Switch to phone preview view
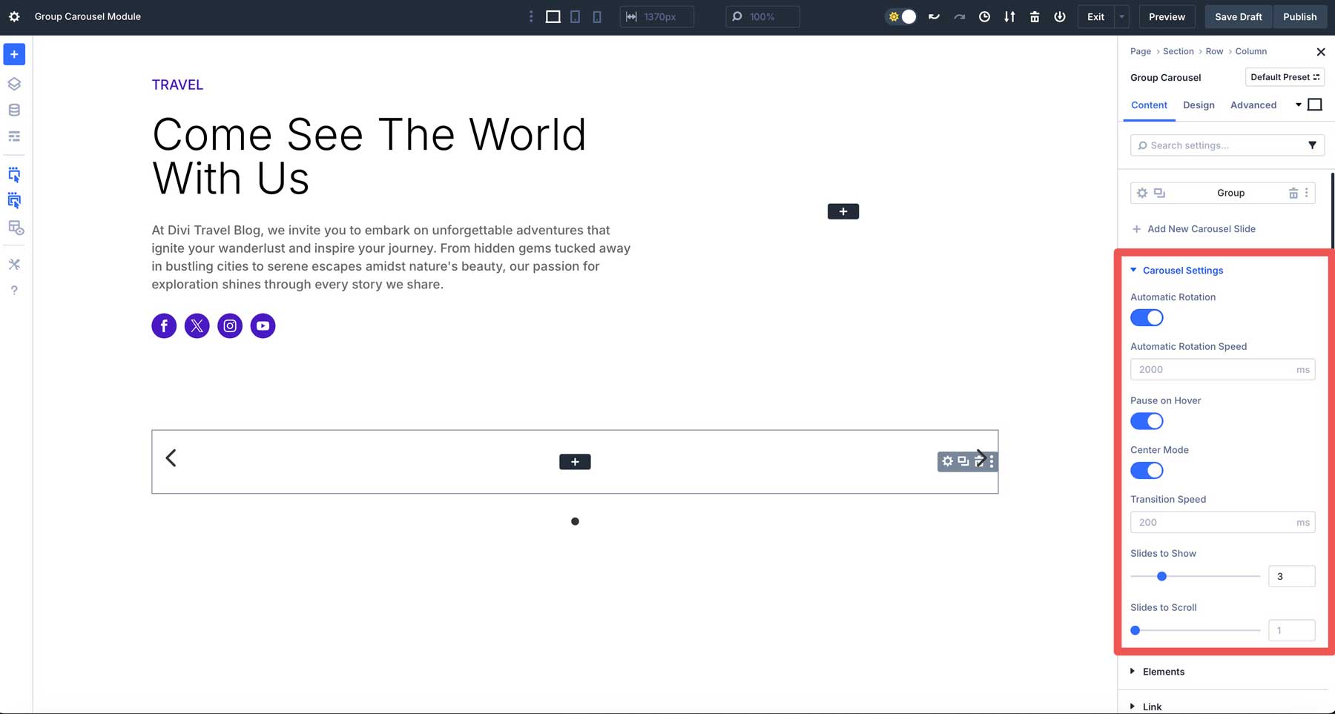Screen dimensions: 1335x714 tap(597, 16)
